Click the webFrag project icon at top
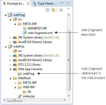The width and height of the screenshot is (106, 105). (x=10, y=15)
